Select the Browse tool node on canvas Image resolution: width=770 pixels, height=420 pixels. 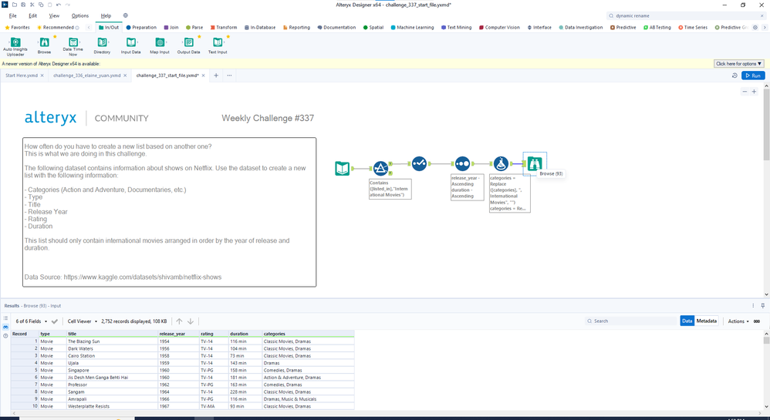pyautogui.click(x=534, y=163)
